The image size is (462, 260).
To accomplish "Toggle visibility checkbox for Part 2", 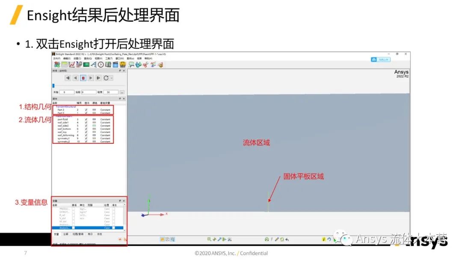I will tap(86, 110).
